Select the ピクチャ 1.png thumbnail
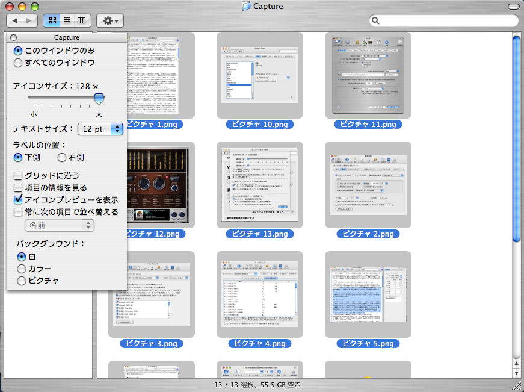 161,75
